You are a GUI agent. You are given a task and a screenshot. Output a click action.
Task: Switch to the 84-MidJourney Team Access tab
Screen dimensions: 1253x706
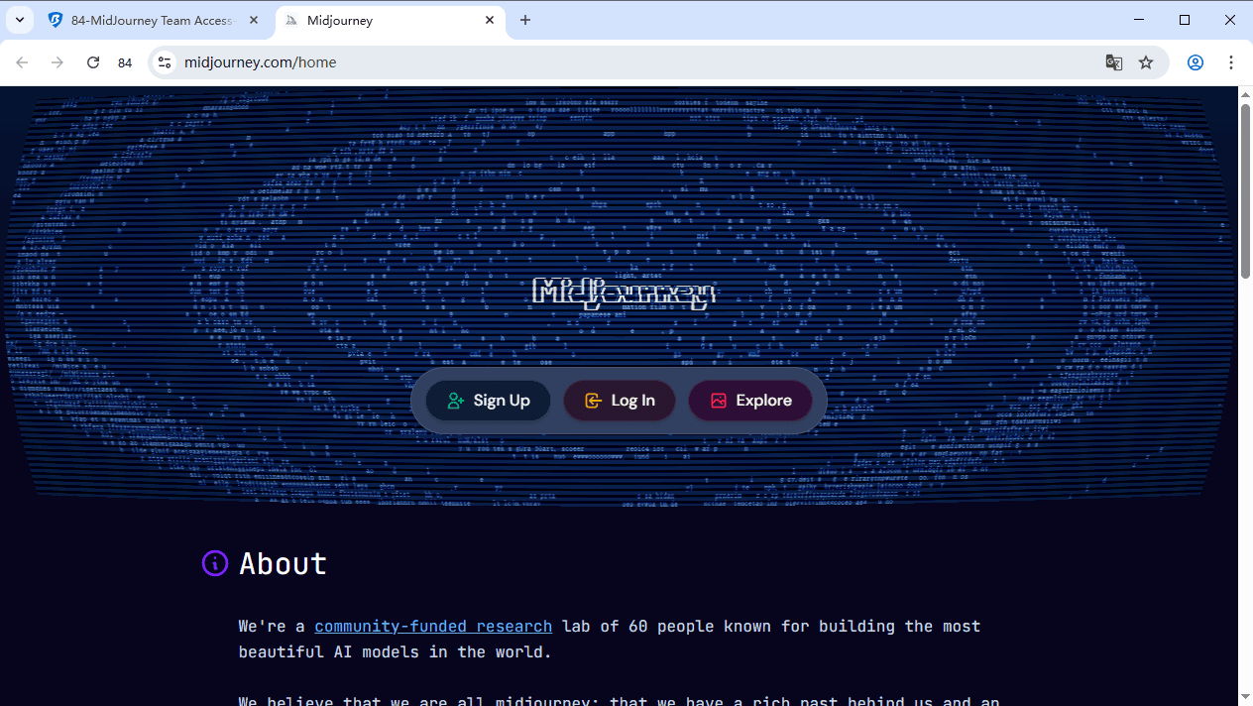pos(153,20)
